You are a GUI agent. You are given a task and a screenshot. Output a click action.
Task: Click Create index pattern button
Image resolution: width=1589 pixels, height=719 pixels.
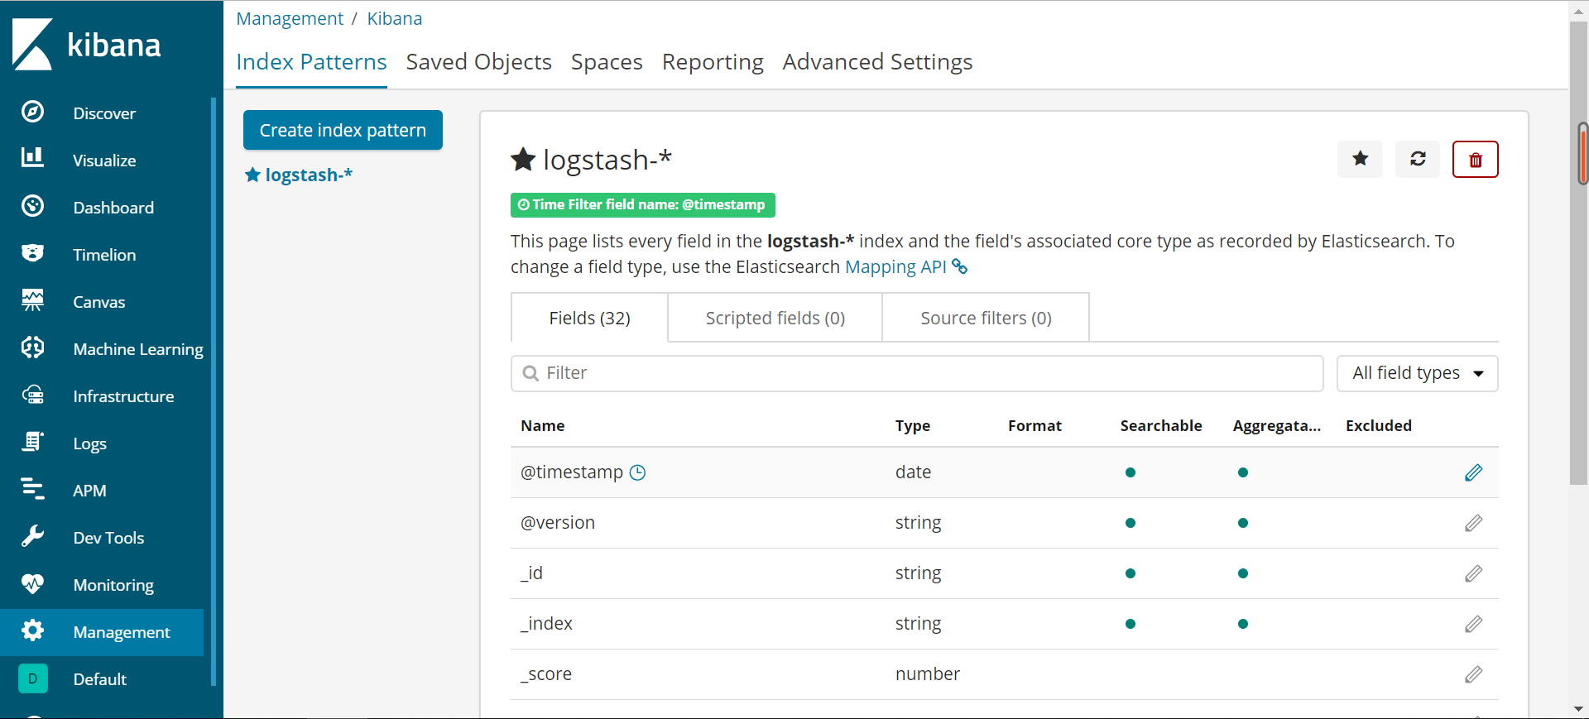343,130
